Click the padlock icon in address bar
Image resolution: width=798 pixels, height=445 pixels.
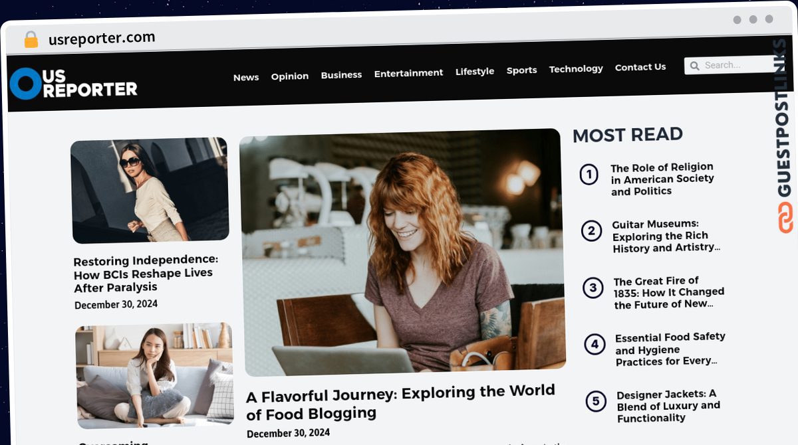pos(31,40)
